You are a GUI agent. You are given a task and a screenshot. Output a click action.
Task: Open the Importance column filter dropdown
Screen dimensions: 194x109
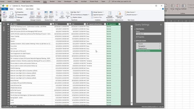(119, 24)
